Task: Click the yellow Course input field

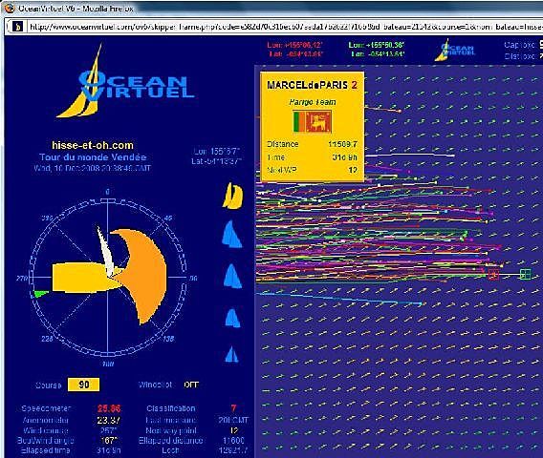Action: [x=84, y=385]
